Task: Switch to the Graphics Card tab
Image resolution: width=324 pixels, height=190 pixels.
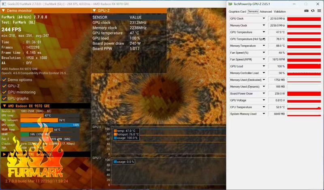Action: (x=237, y=12)
